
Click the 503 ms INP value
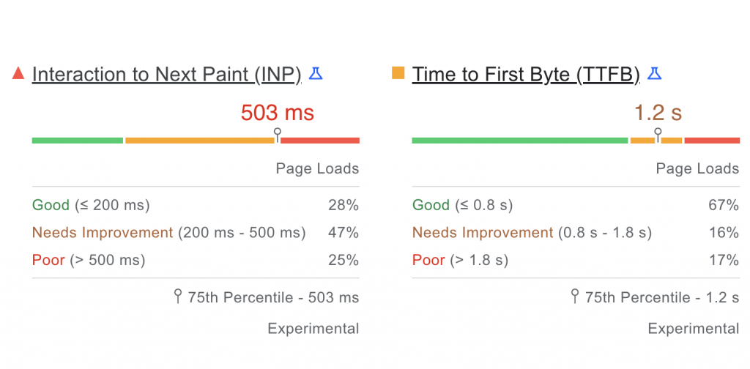tap(278, 113)
